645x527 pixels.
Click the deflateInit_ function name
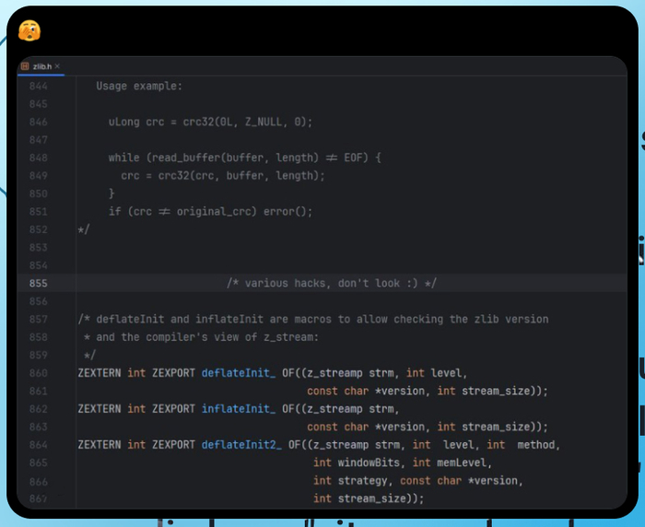[x=238, y=373]
